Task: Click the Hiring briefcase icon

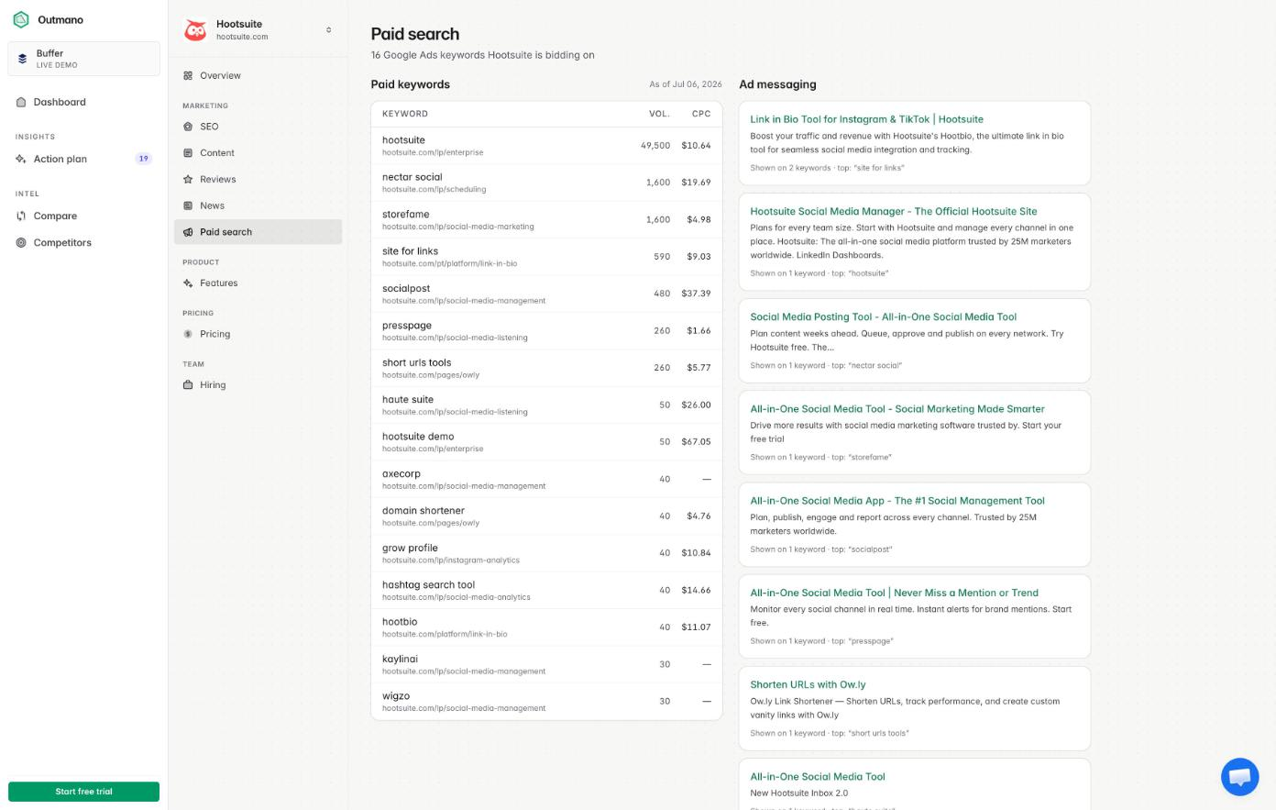Action: pyautogui.click(x=188, y=385)
